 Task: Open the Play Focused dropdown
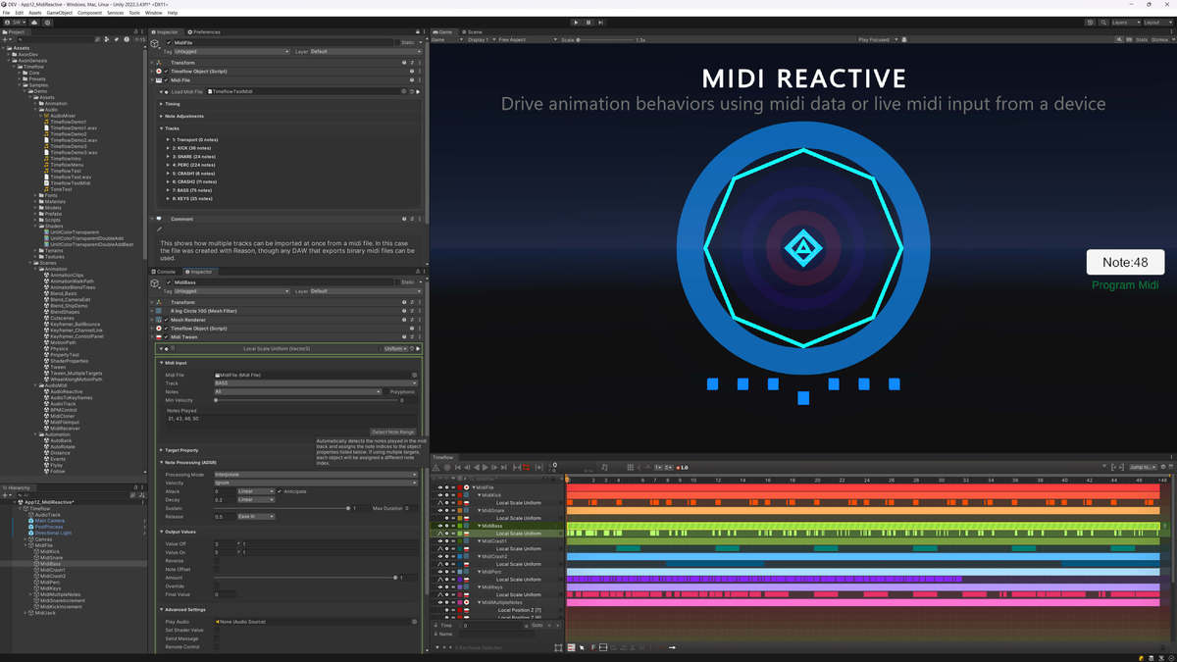point(876,40)
